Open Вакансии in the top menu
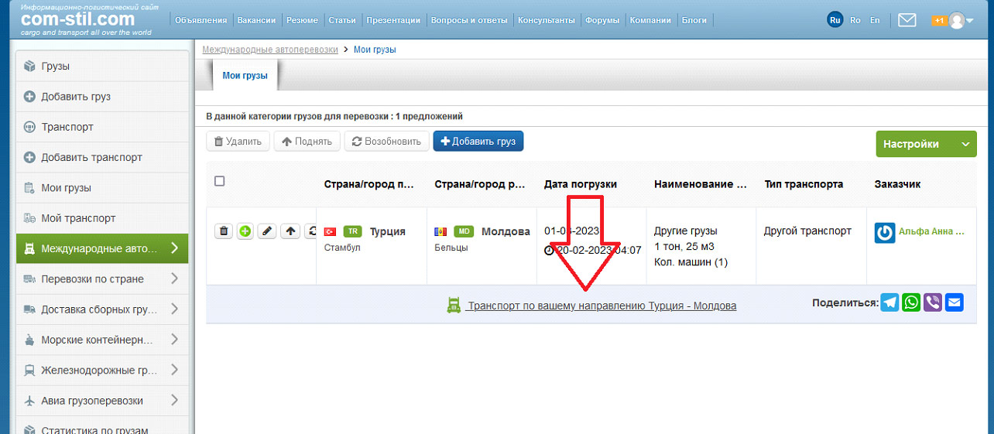The height and width of the screenshot is (434, 994). pos(257,20)
